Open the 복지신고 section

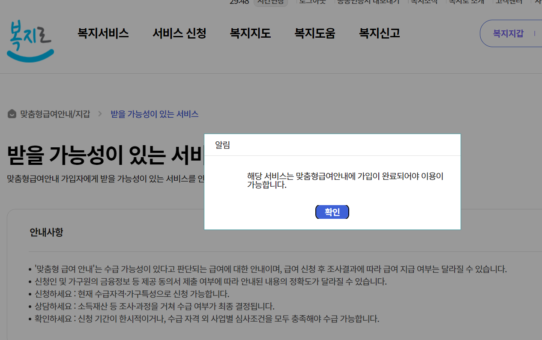pos(379,33)
